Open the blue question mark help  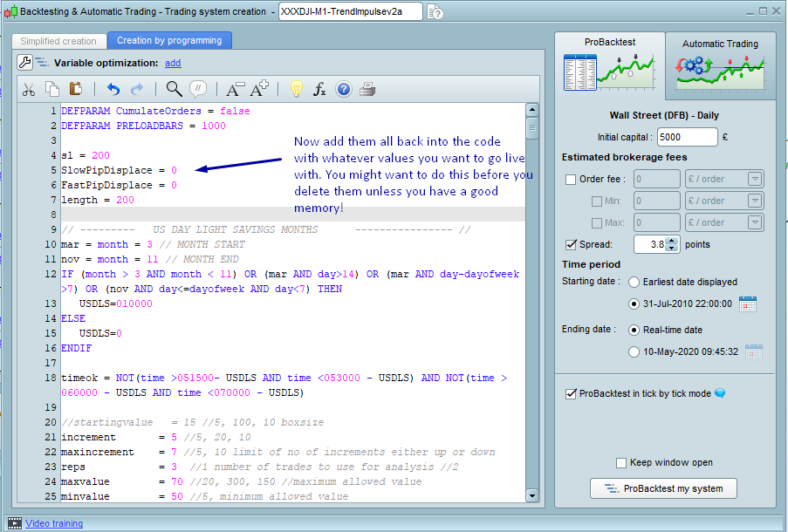[x=344, y=89]
